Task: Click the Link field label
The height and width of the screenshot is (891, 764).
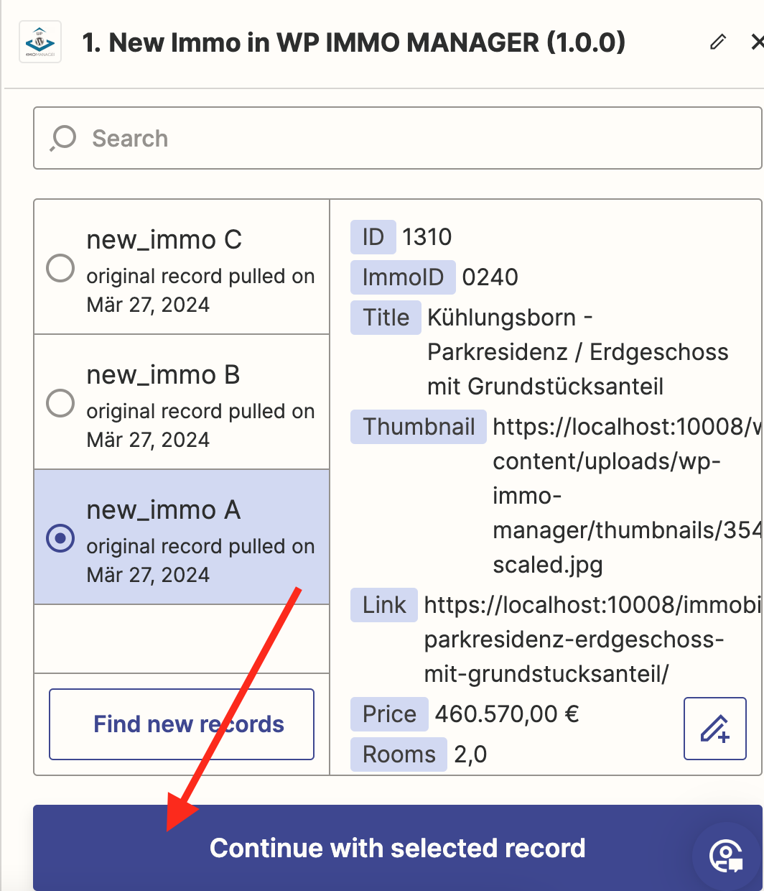Action: coord(384,605)
